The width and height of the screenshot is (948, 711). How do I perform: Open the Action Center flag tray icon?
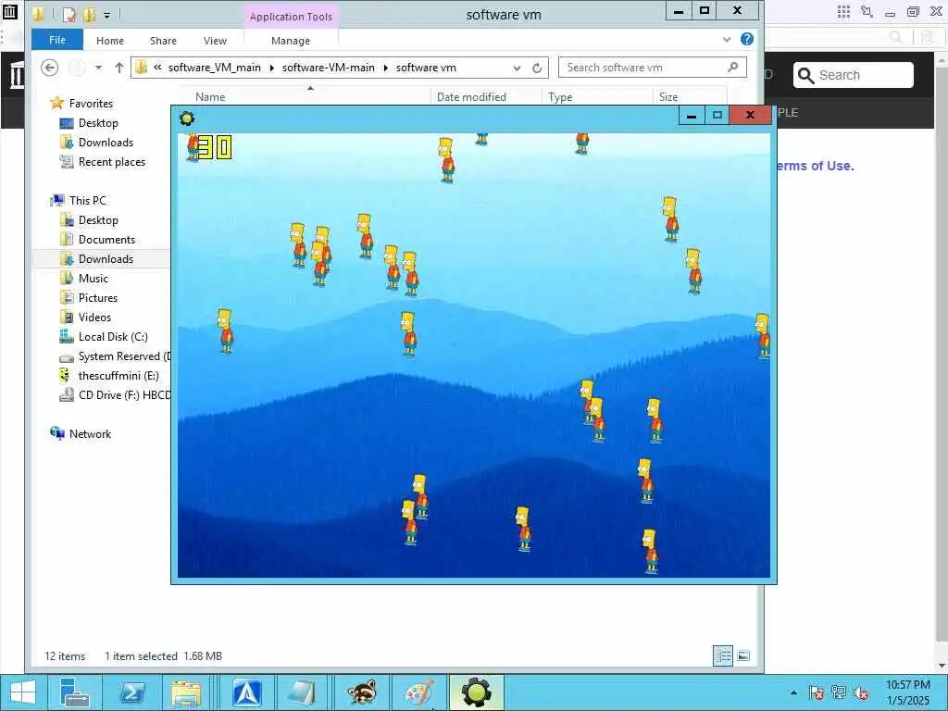(x=817, y=692)
